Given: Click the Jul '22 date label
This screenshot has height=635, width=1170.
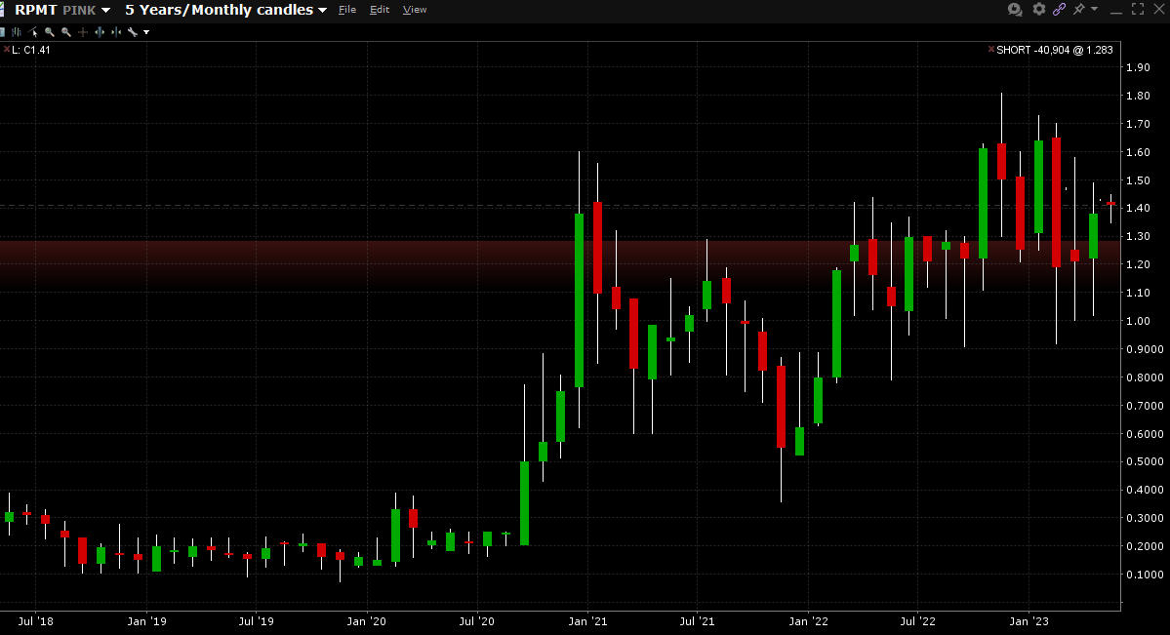Looking at the screenshot, I should [917, 620].
